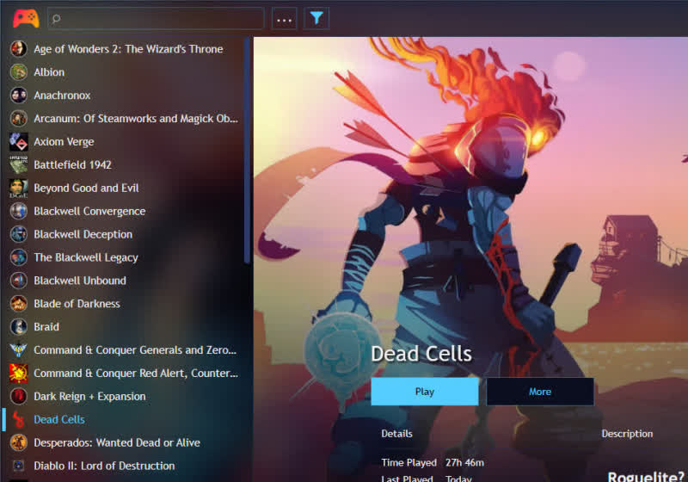
Task: Open the three-dots view options button
Action: (284, 18)
